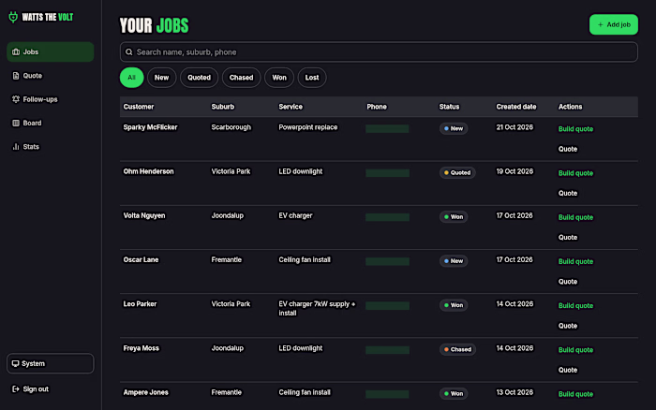Click the magnifier icon in the search bar
Viewport: 656px width, 410px height.
(x=129, y=51)
